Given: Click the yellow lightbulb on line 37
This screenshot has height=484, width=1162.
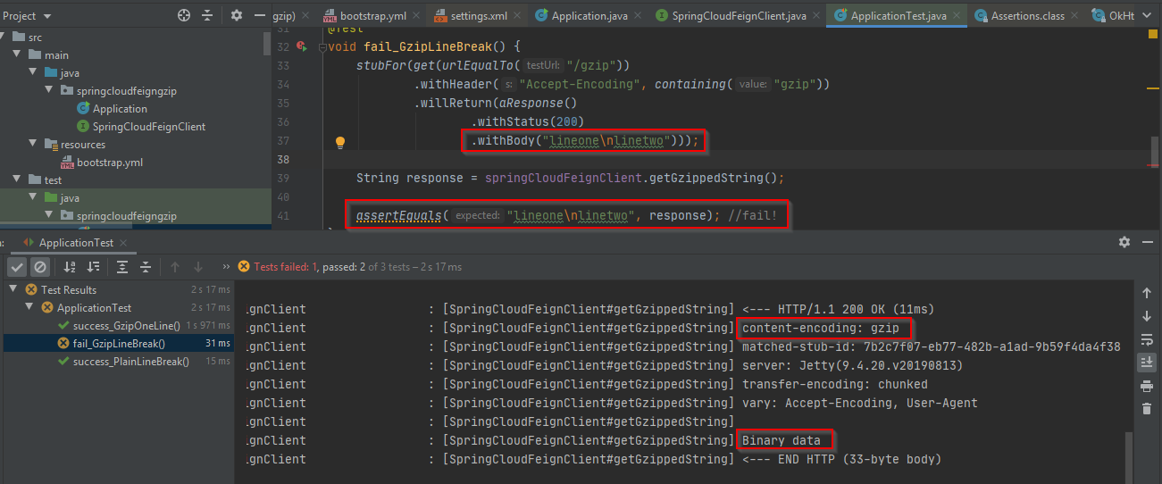Looking at the screenshot, I should [x=340, y=141].
